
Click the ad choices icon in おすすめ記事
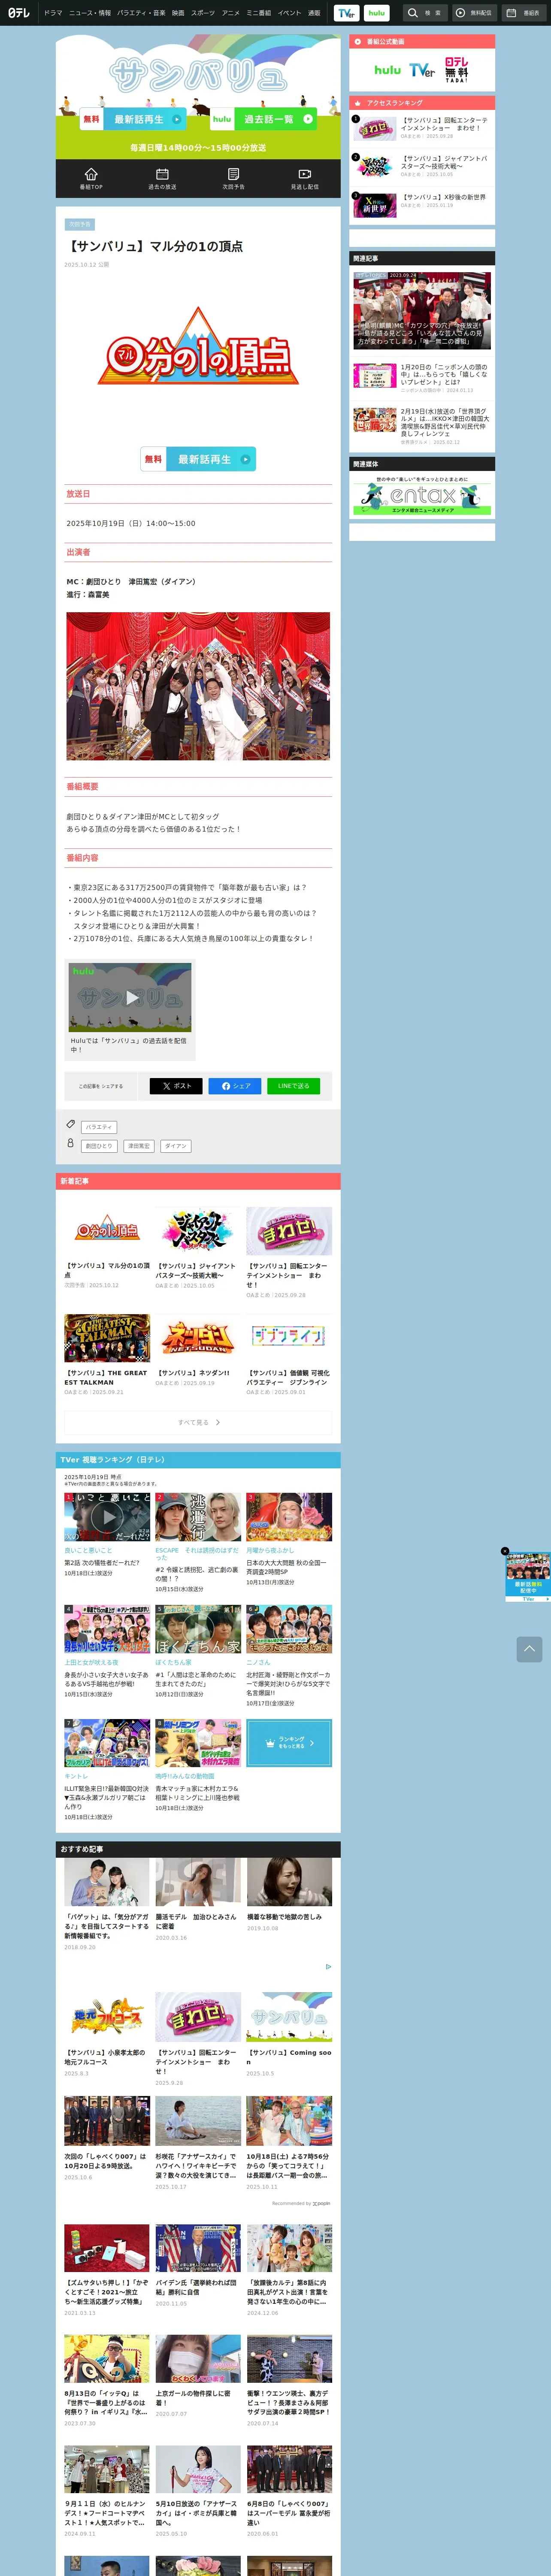328,1967
